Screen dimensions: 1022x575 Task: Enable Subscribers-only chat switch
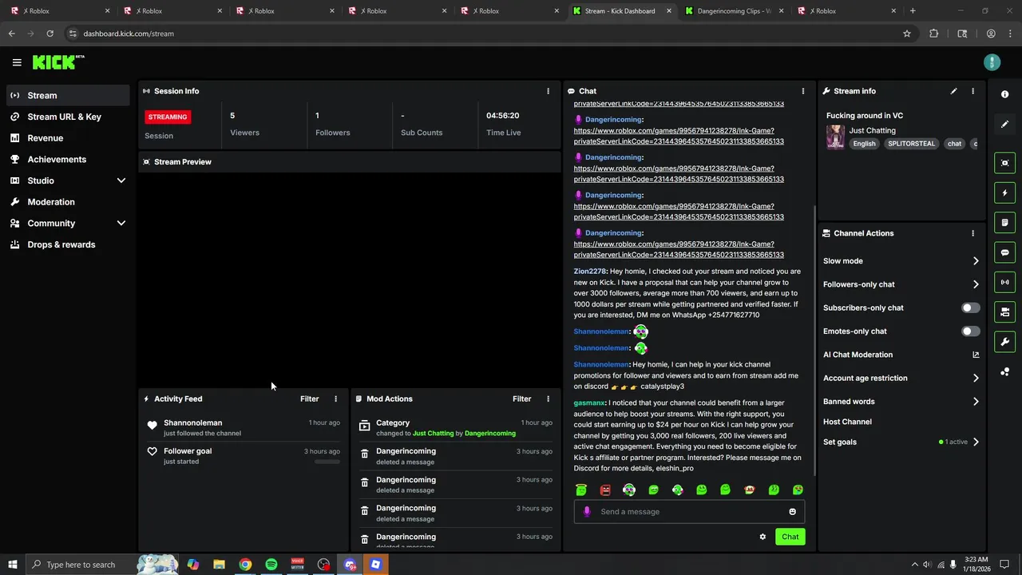tap(970, 307)
